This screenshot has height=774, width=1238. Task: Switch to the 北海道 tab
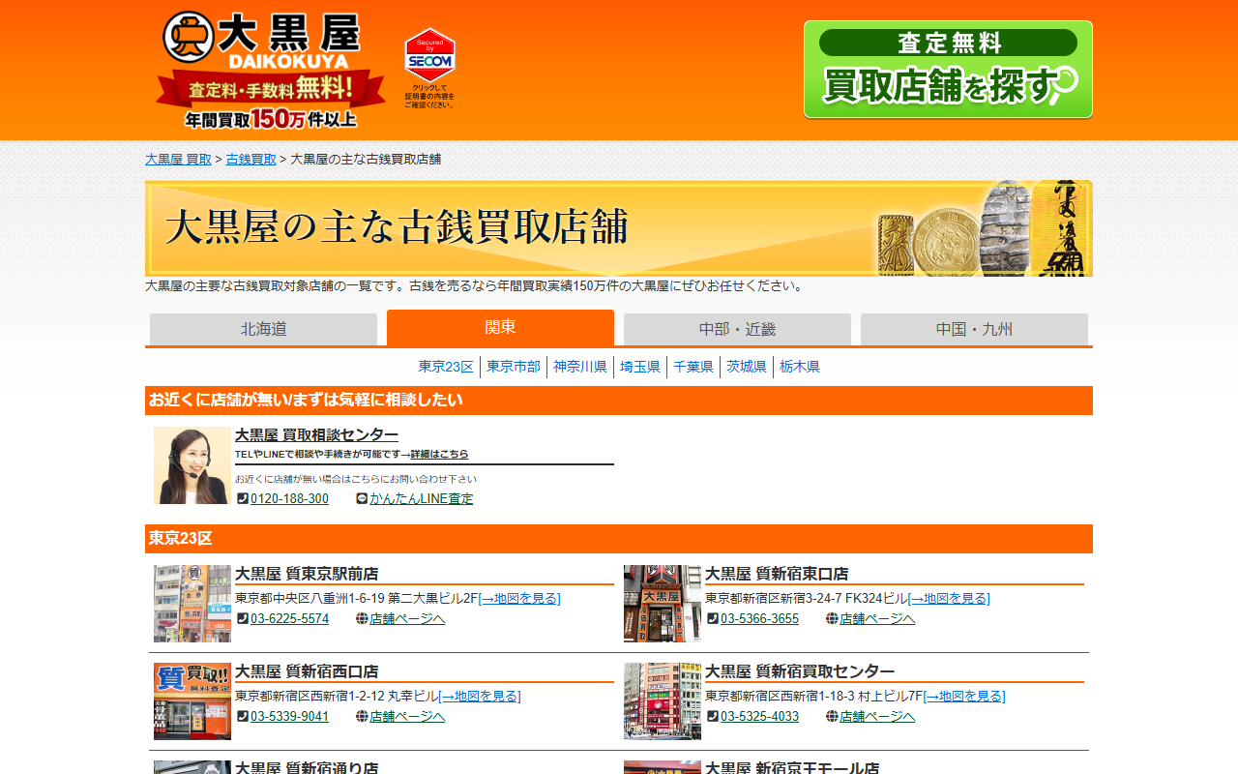(x=263, y=329)
